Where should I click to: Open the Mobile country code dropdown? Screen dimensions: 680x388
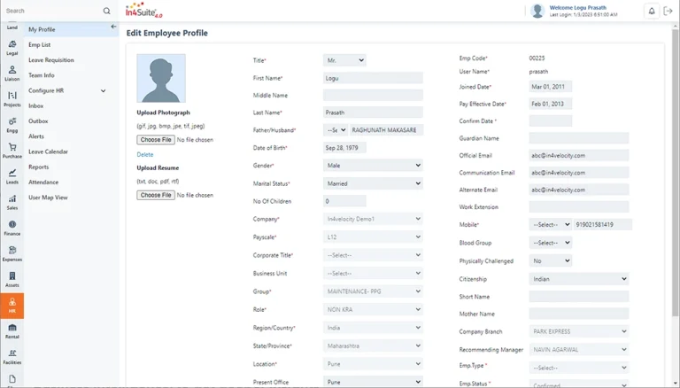click(x=551, y=225)
